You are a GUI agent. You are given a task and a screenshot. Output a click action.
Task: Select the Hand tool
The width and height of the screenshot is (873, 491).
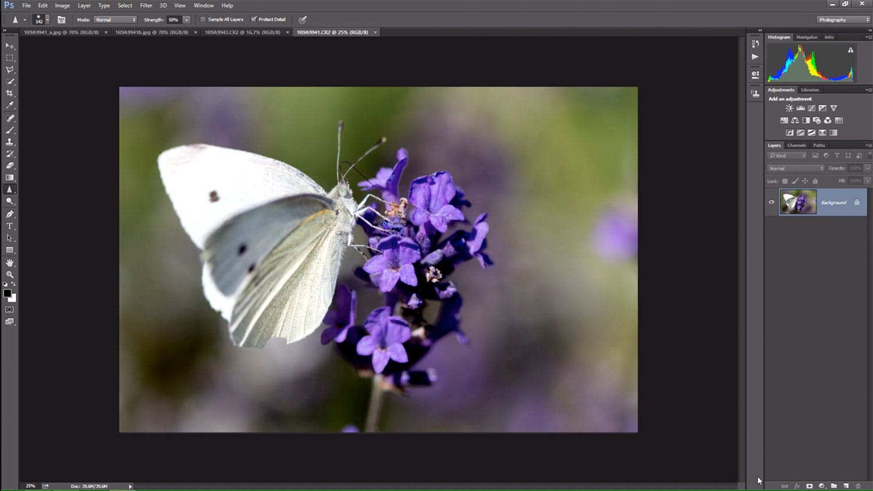pyautogui.click(x=10, y=263)
